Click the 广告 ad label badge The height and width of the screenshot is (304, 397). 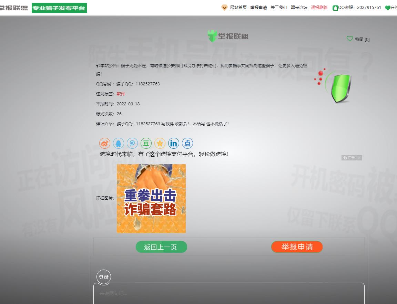(x=349, y=158)
